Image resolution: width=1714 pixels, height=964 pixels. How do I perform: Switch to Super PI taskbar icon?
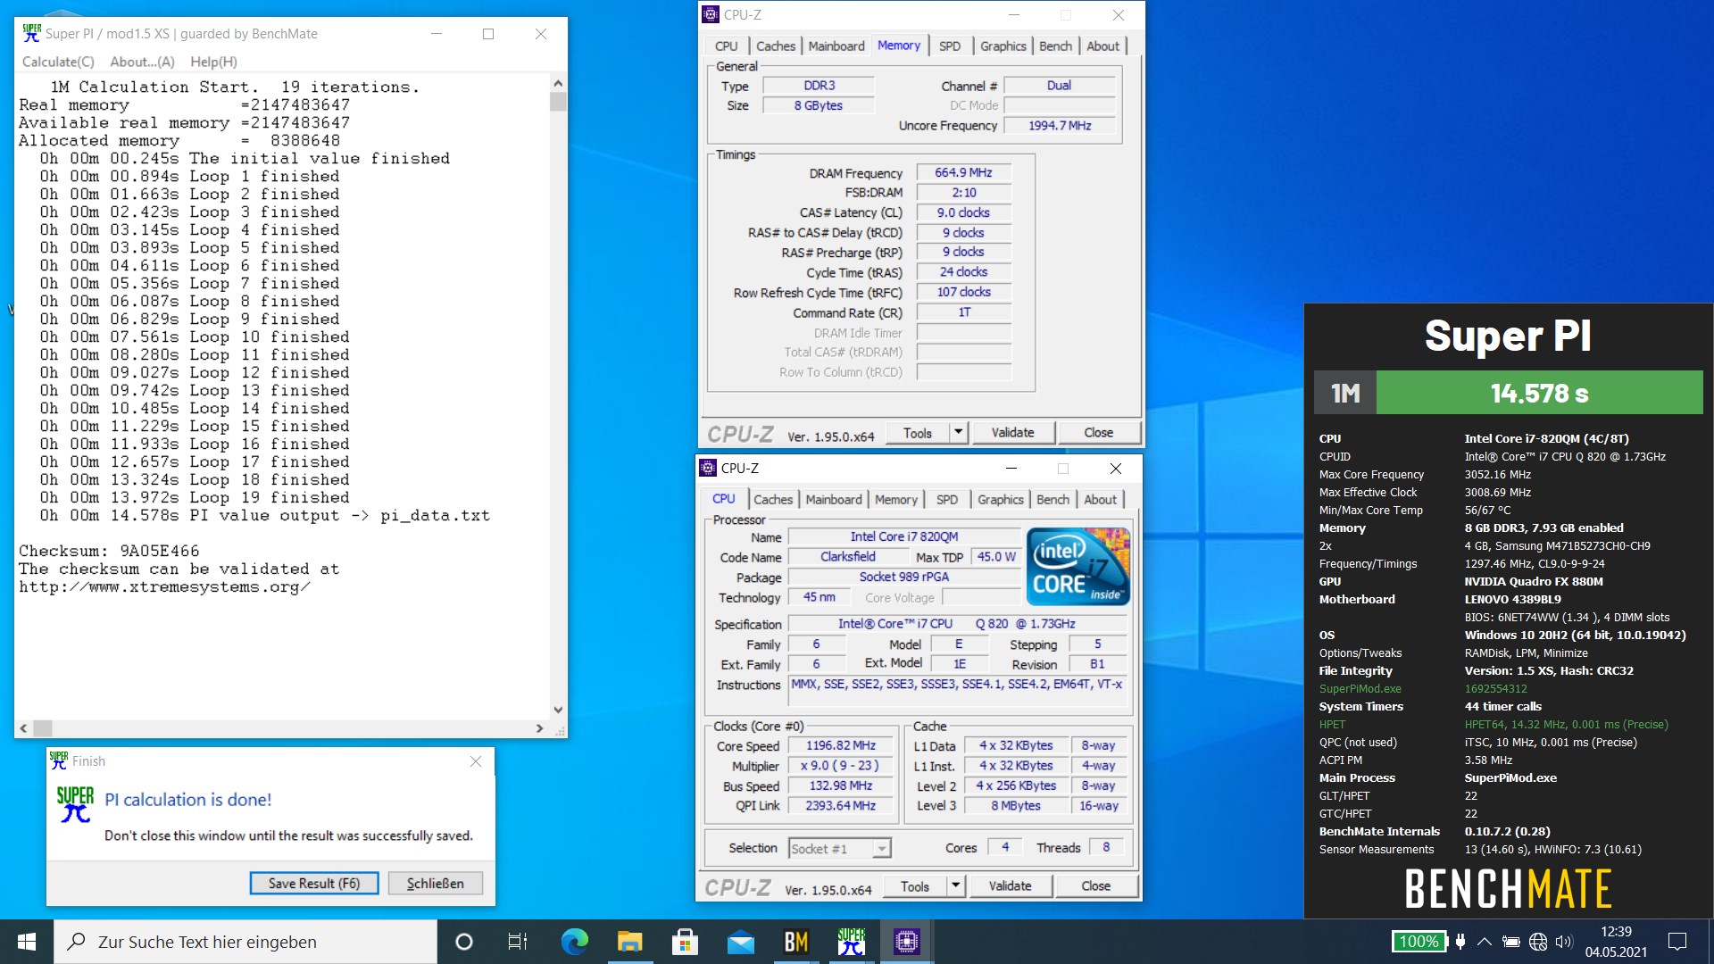[851, 942]
